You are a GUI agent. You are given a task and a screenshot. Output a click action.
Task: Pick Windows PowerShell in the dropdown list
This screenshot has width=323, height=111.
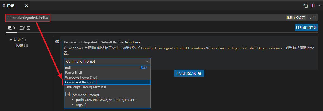point(81,78)
